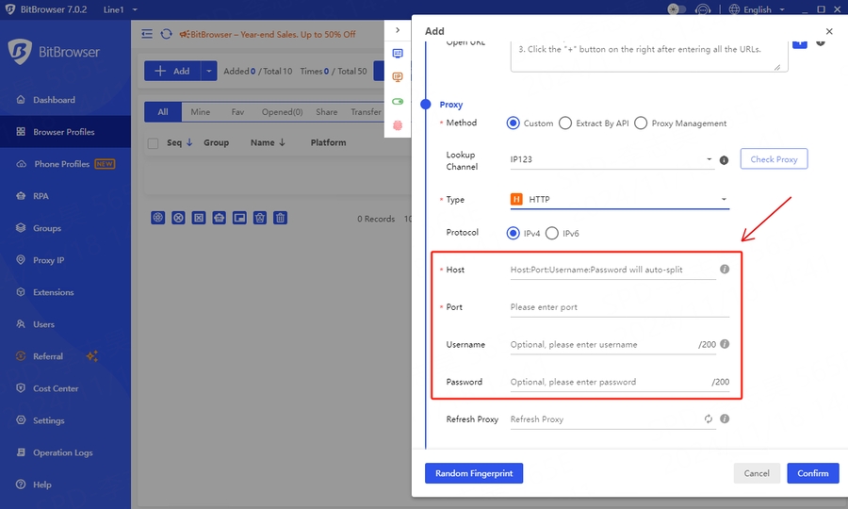Open the Lookup Channel IP123 dropdown
The image size is (848, 509).
coord(612,160)
